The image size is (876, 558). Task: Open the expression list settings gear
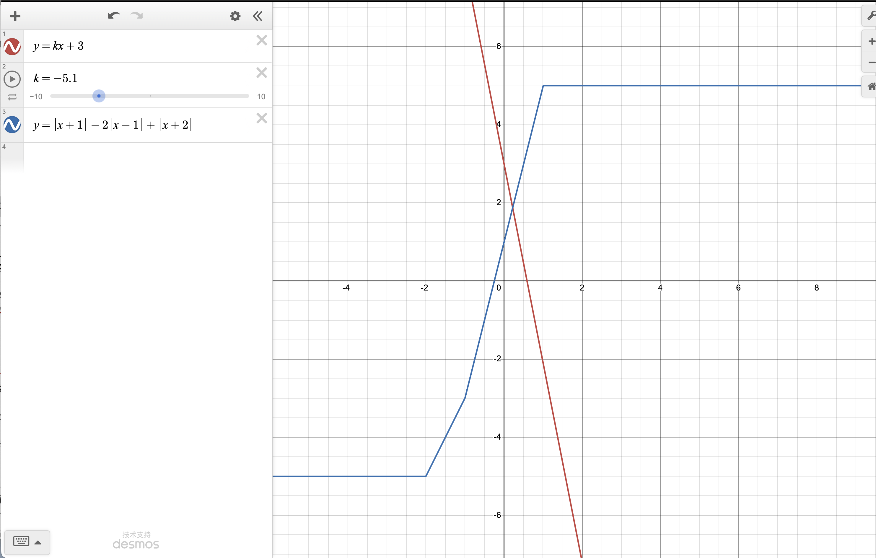click(235, 16)
